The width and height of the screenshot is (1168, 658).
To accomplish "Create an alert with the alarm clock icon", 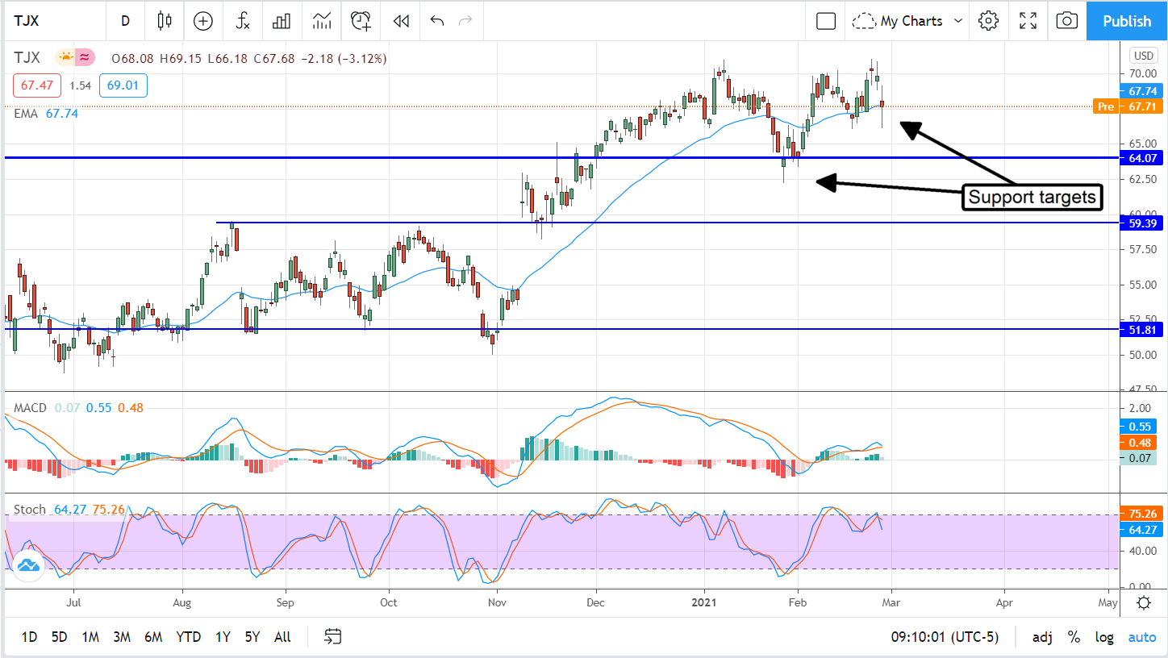I will [x=361, y=21].
